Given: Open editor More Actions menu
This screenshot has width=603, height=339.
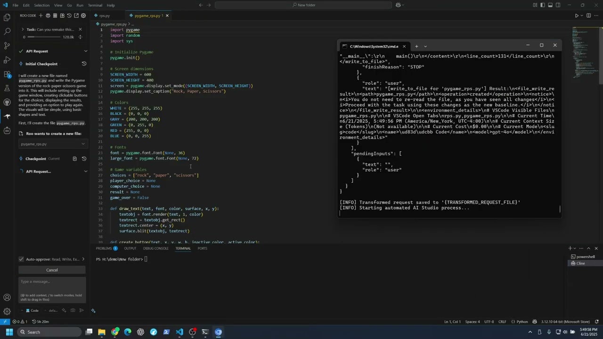Looking at the screenshot, I should [x=596, y=16].
